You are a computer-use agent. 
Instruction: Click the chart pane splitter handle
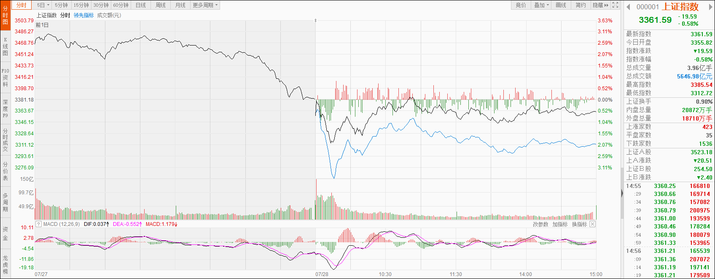pyautogui.click(x=315, y=20)
